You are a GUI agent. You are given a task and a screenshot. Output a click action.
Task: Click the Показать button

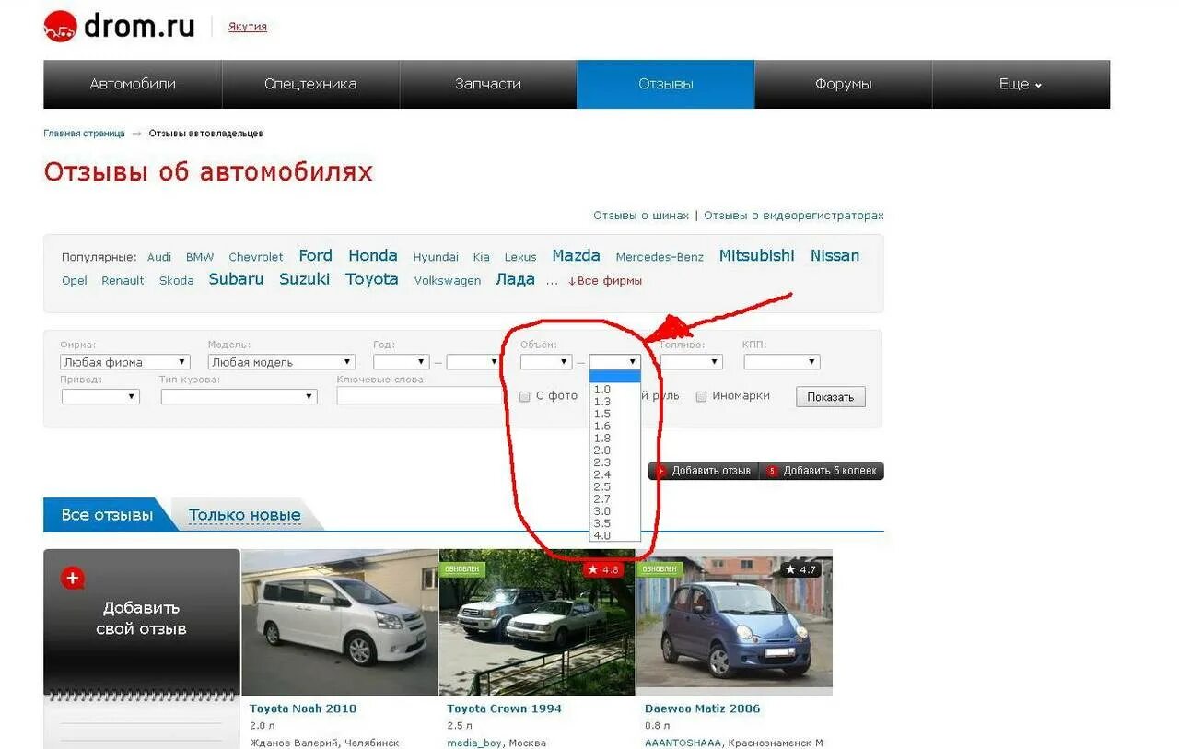point(831,397)
